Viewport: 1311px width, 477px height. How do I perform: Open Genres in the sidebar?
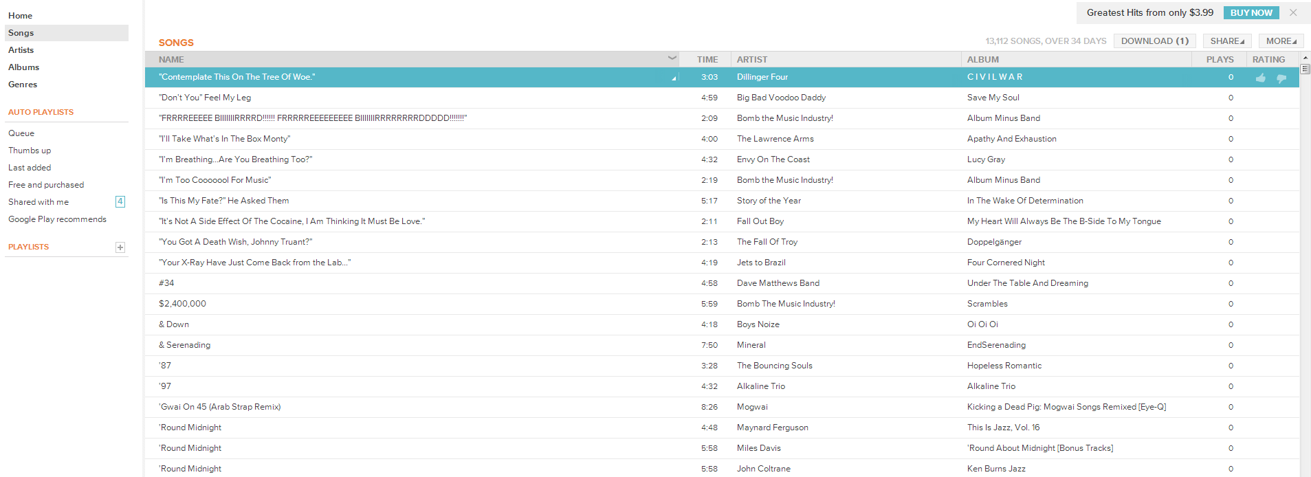pyautogui.click(x=23, y=85)
